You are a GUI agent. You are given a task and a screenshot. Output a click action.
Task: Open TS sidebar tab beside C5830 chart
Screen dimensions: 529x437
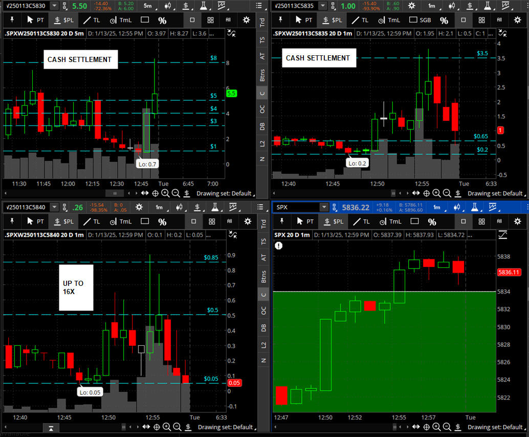262,40
